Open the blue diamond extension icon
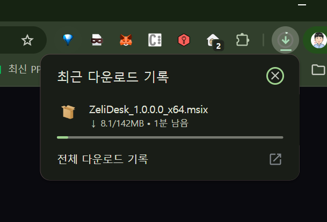This screenshot has height=222, width=327. point(68,40)
